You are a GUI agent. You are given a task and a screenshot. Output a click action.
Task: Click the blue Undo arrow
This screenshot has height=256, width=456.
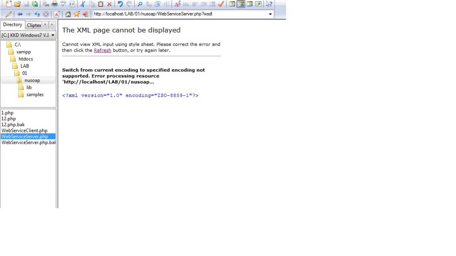[120, 4]
